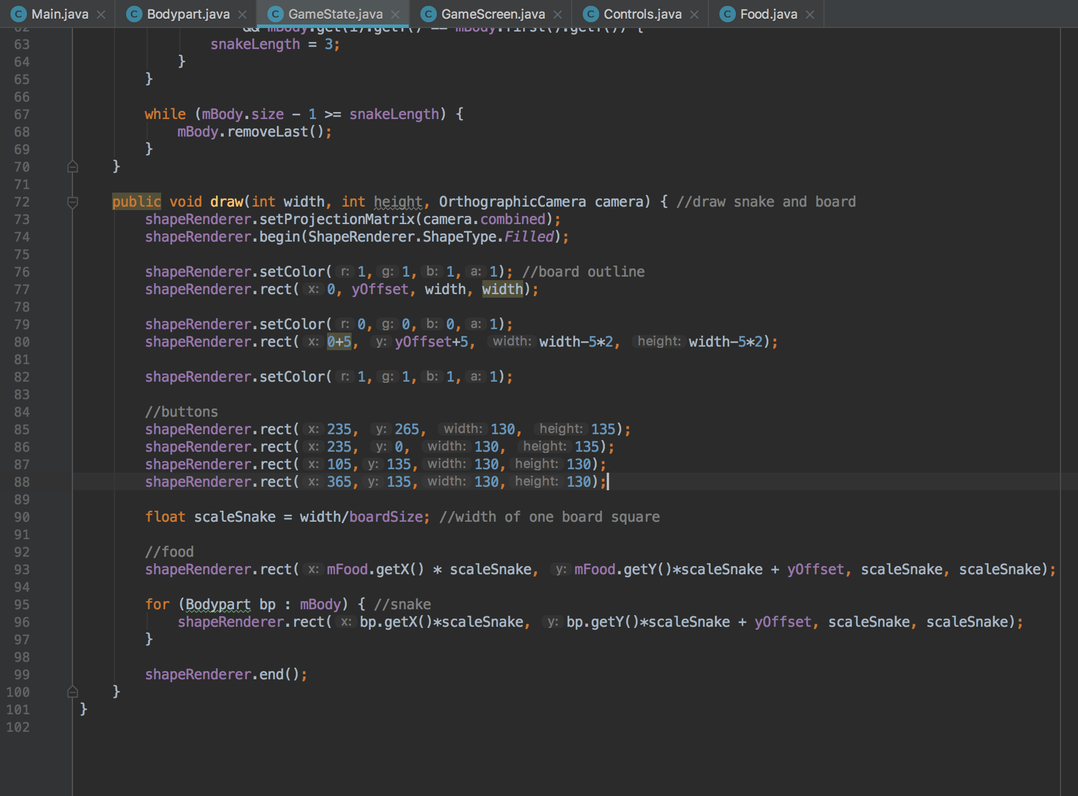Click the '//board outline' comment
Screen dimensions: 1078x796
[x=583, y=272]
